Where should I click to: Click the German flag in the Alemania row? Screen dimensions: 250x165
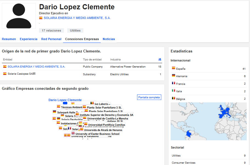(173, 75)
